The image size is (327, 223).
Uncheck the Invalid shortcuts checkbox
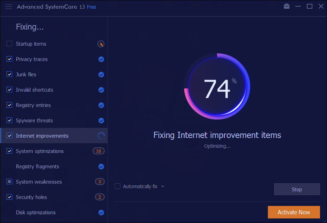[x=9, y=90]
